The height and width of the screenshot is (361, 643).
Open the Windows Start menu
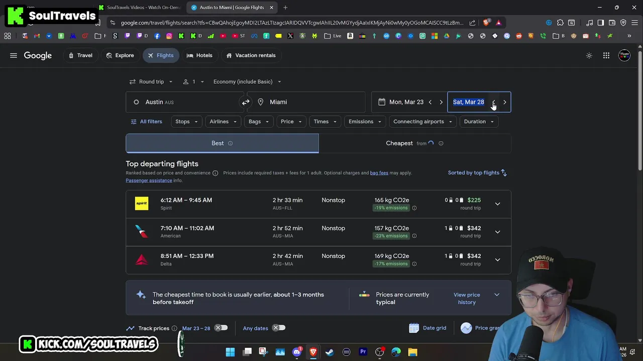coord(230,352)
